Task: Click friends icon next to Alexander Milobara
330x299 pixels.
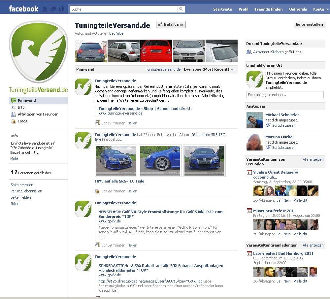Action: tap(249, 52)
